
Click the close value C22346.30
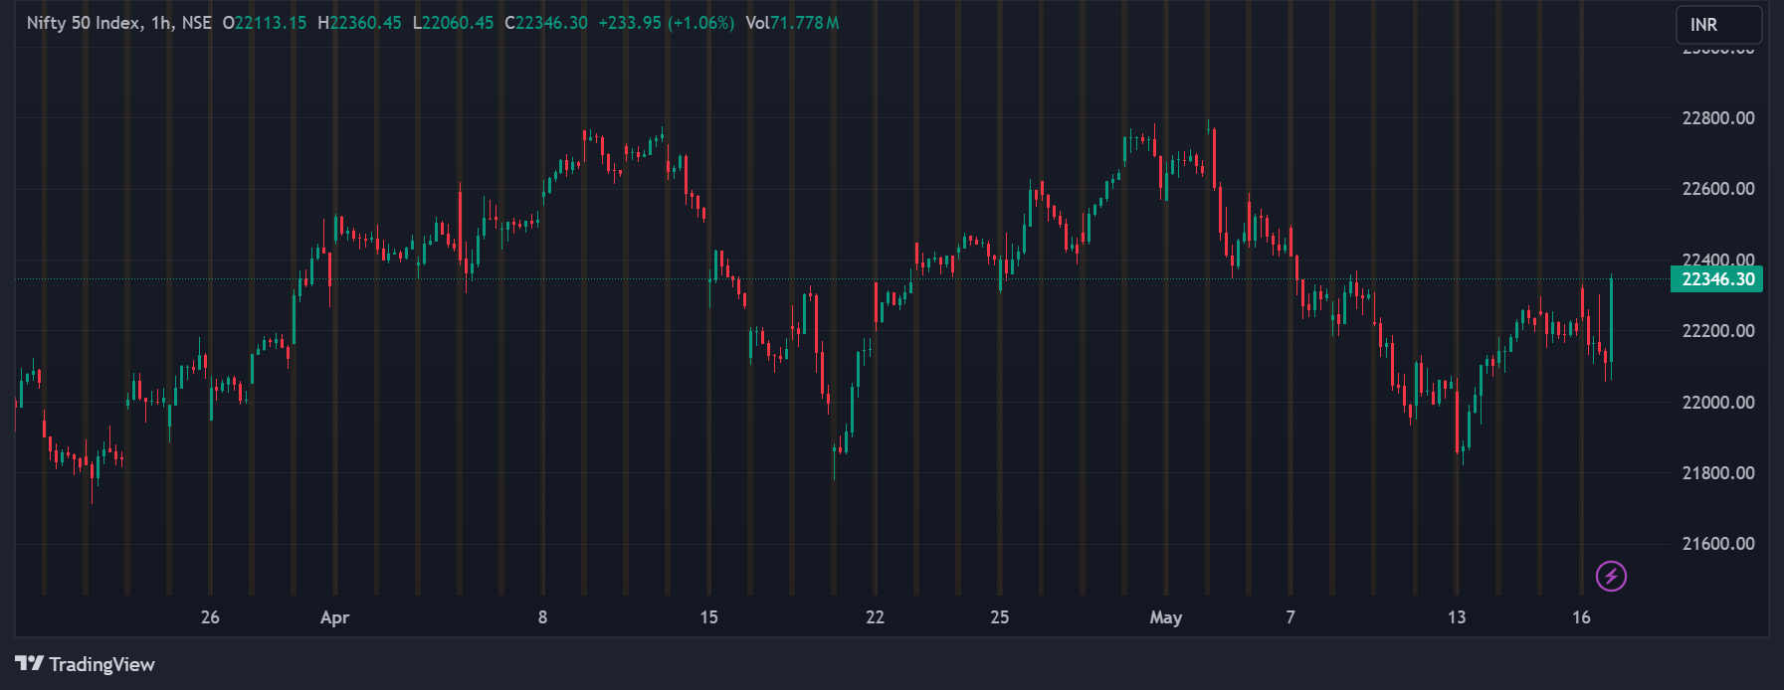click(x=546, y=23)
